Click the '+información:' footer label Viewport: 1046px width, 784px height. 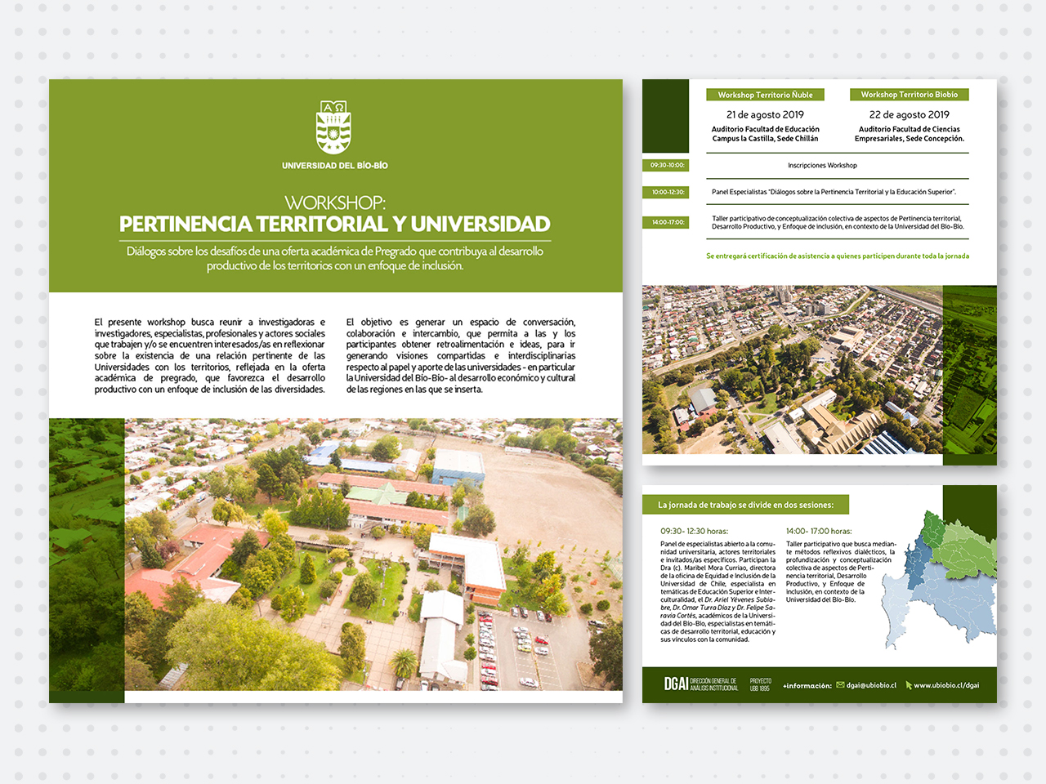pos(807,685)
